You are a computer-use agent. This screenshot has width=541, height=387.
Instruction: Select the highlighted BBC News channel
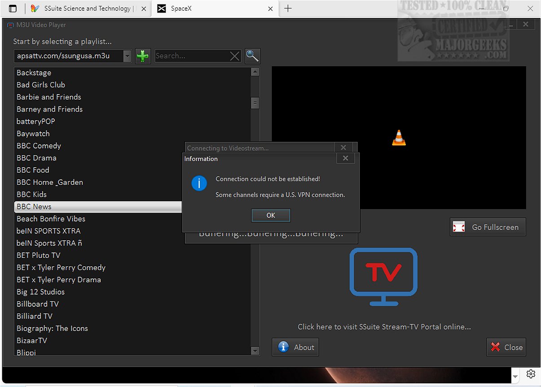pos(99,207)
